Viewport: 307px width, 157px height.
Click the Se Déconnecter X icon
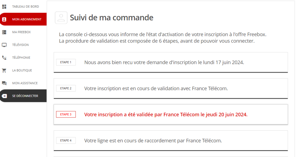[4, 96]
